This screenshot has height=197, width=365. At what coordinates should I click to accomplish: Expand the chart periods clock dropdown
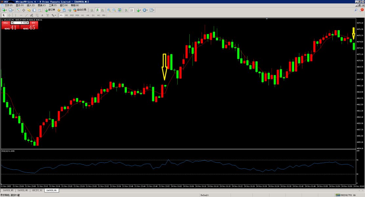click(145, 10)
